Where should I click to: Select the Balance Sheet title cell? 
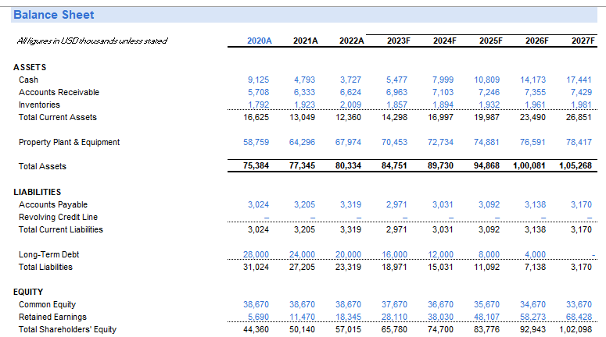54,15
